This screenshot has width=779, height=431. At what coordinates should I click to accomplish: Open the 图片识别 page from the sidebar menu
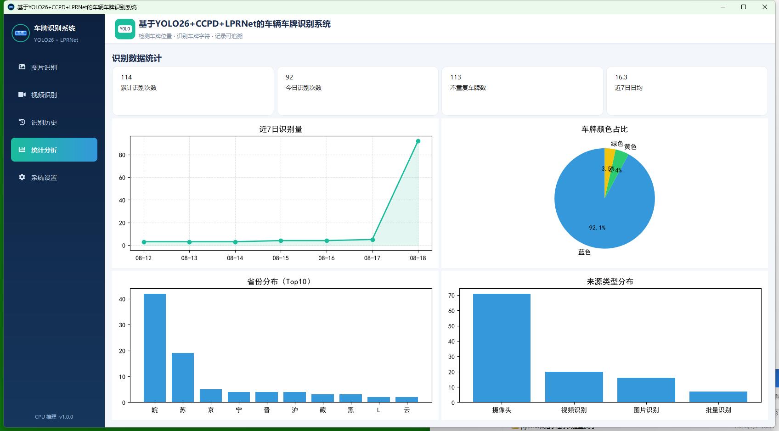coord(54,67)
